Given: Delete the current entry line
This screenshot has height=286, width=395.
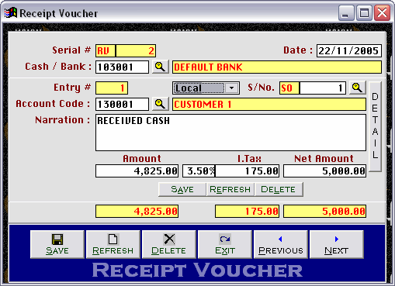Looking at the screenshot, I should 279,189.
